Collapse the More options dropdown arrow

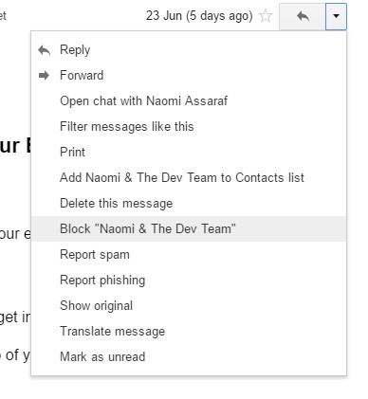point(336,16)
